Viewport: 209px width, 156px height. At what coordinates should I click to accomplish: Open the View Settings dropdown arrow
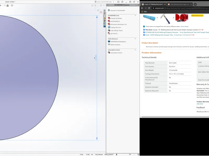coord(14,5)
